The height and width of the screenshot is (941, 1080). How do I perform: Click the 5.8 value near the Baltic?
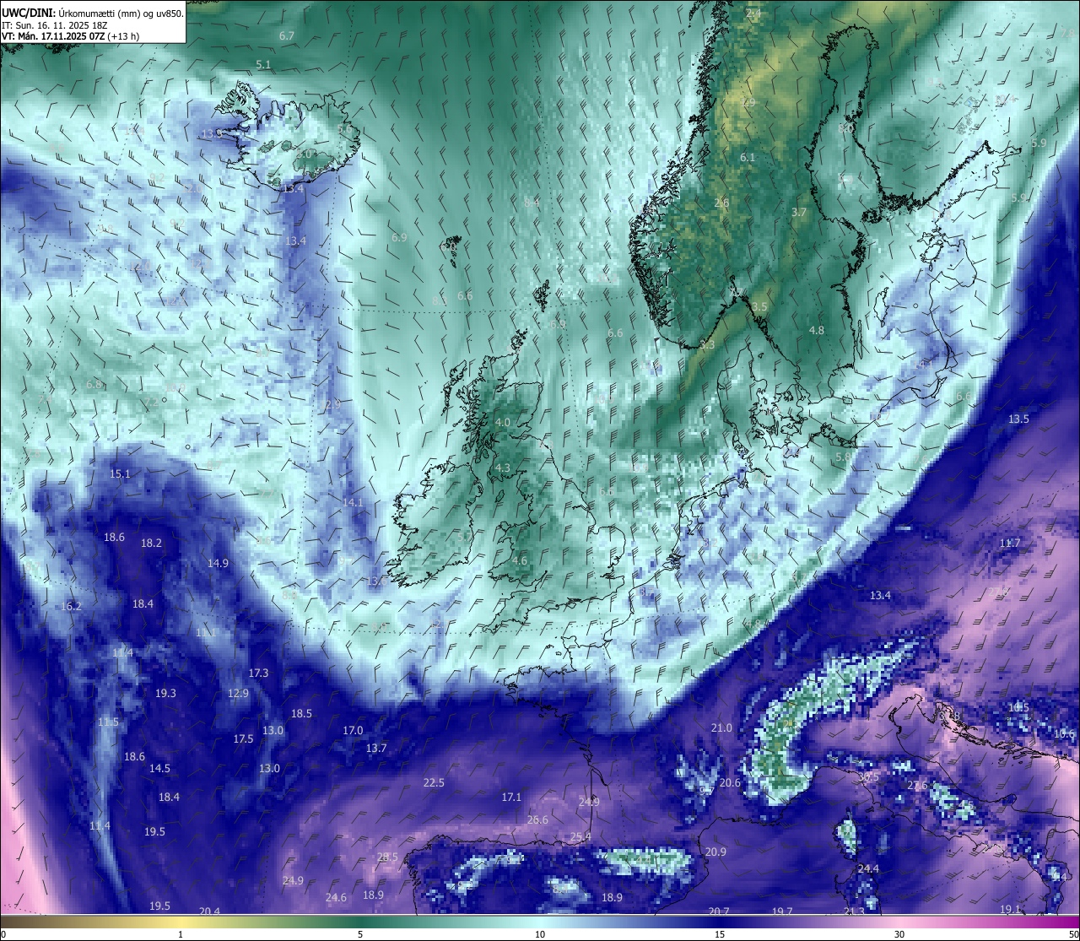coord(843,457)
